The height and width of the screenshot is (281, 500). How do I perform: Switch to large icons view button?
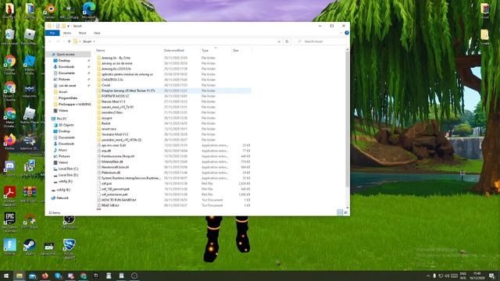pos(345,212)
